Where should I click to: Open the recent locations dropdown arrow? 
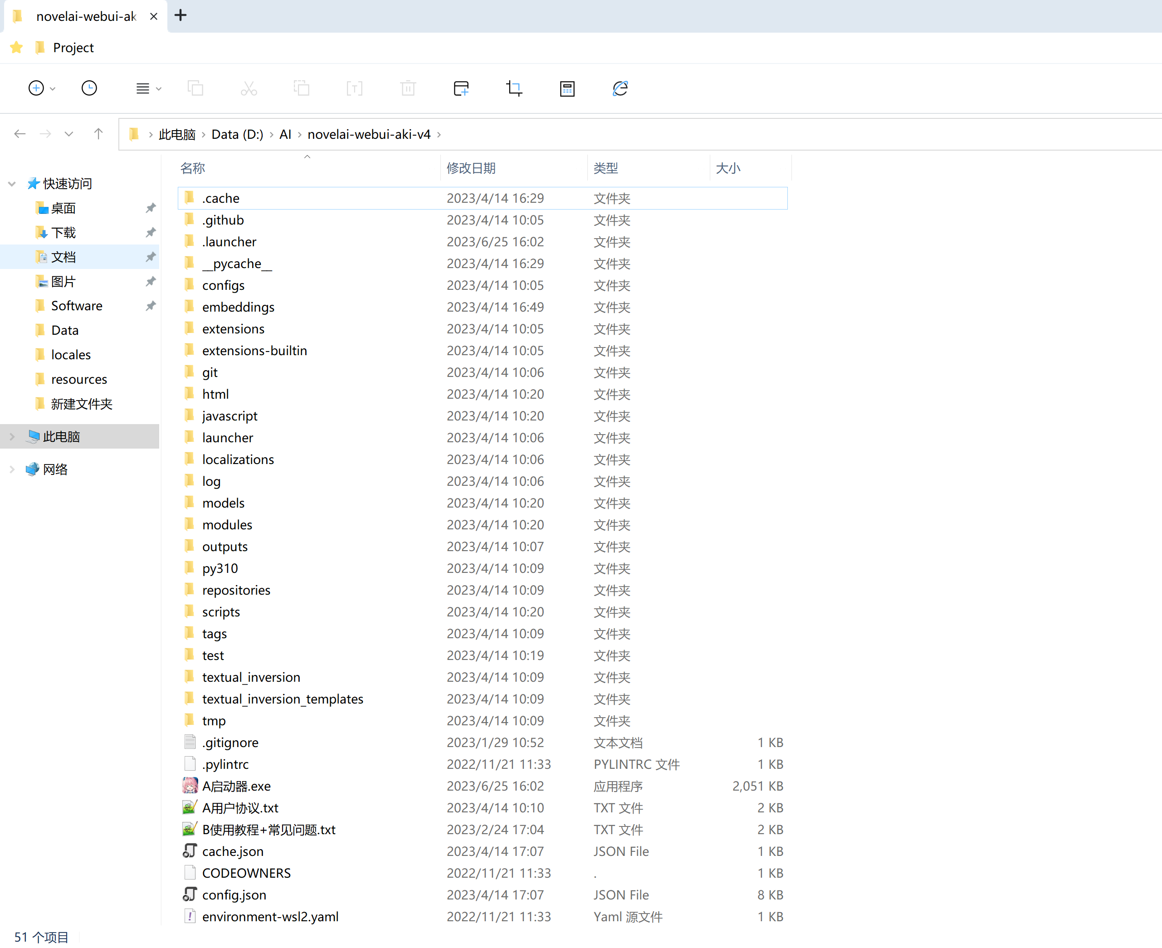click(69, 134)
